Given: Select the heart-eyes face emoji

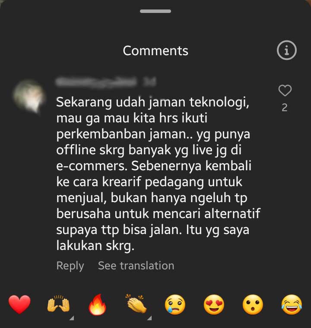Looking at the screenshot, I should coord(214,305).
